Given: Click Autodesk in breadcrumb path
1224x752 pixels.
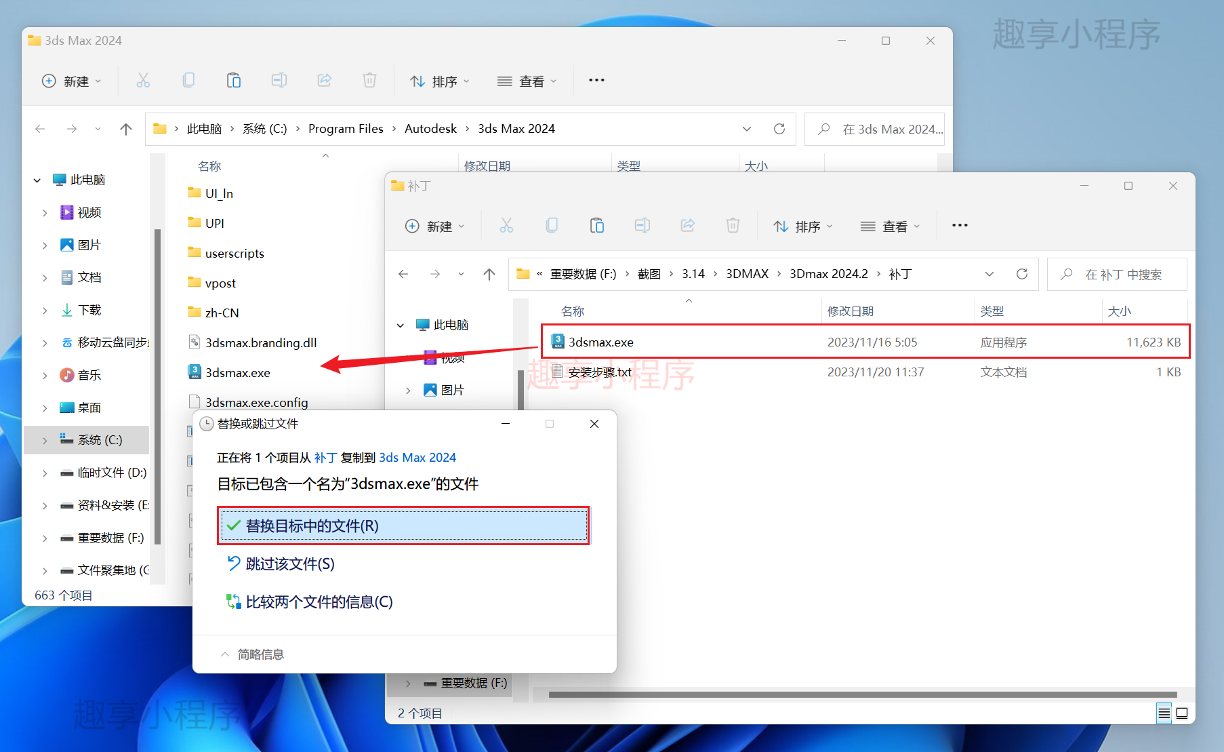Looking at the screenshot, I should pyautogui.click(x=430, y=129).
